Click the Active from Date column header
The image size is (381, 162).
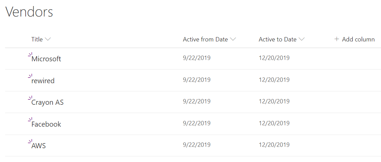(x=205, y=39)
